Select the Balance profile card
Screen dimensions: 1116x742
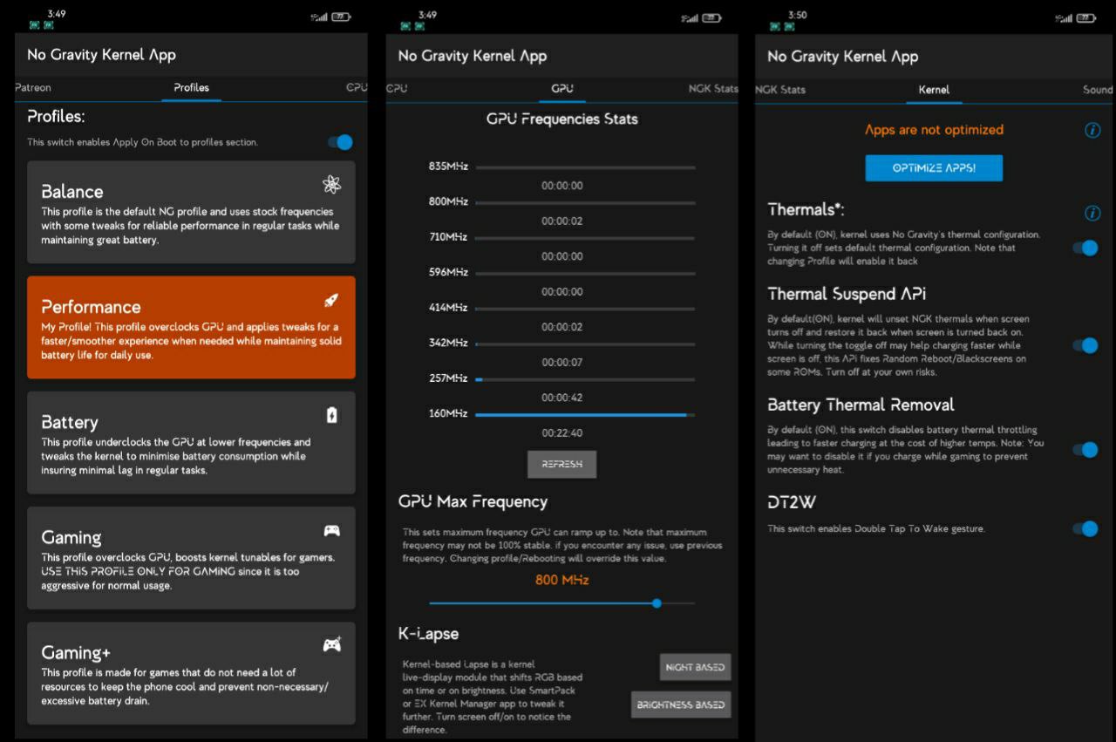(x=191, y=212)
